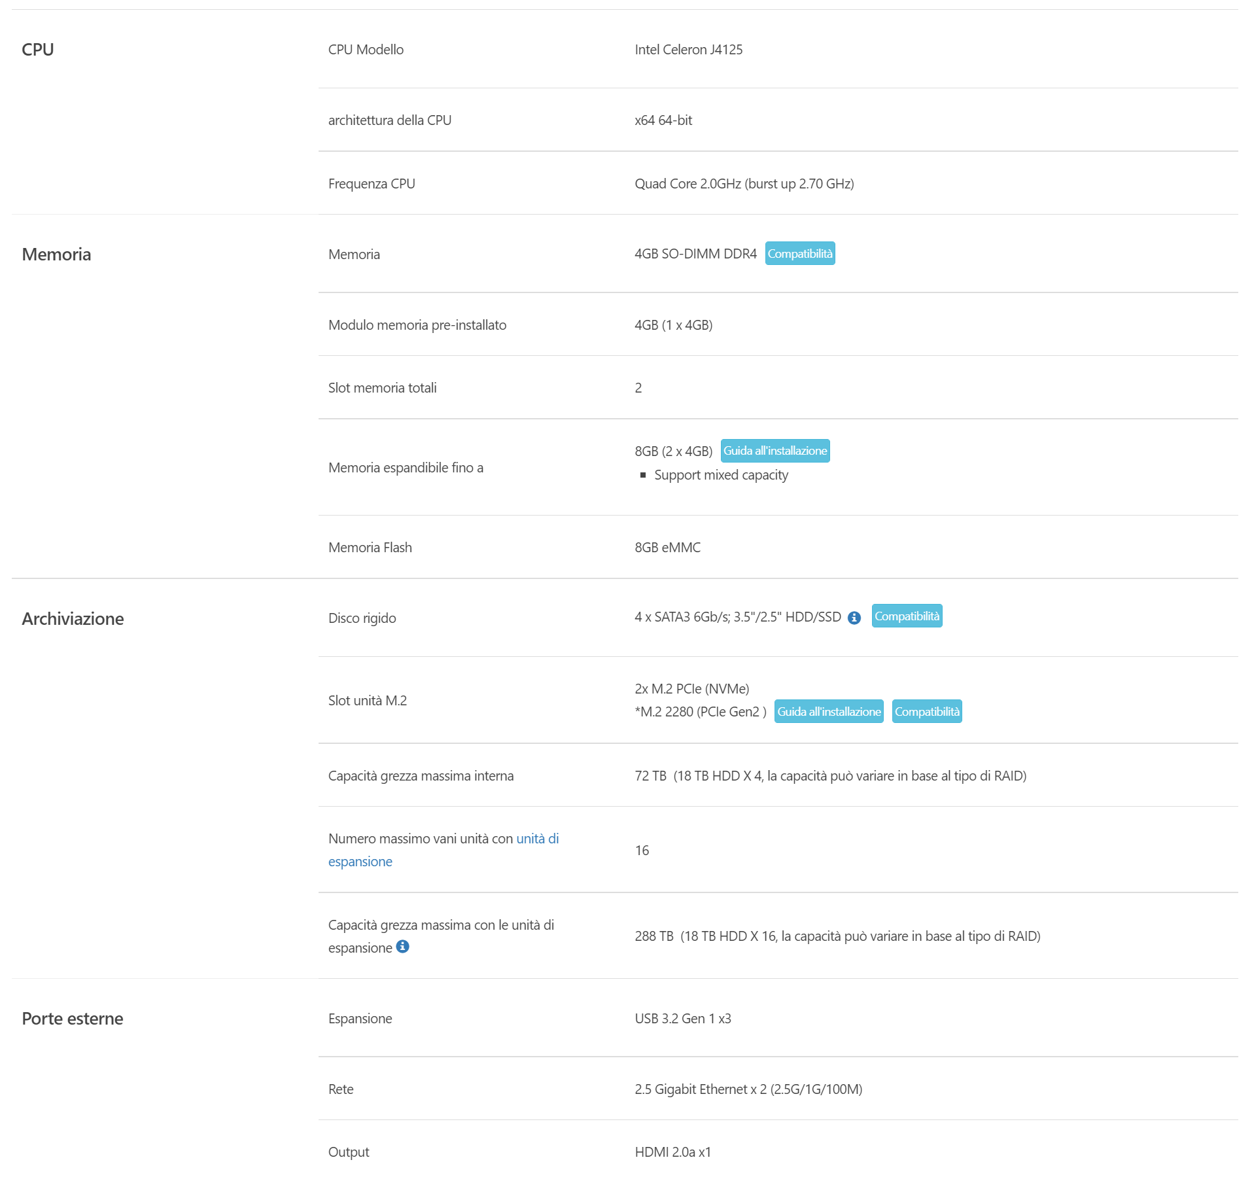Open Compatibilità badge for M.2 slot
This screenshot has width=1254, height=1179.
[926, 712]
